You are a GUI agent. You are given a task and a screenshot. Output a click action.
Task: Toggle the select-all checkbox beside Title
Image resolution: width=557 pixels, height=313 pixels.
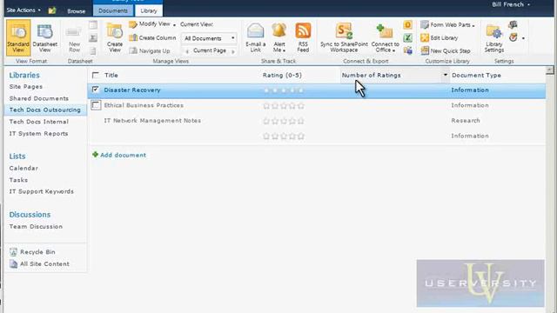95,76
